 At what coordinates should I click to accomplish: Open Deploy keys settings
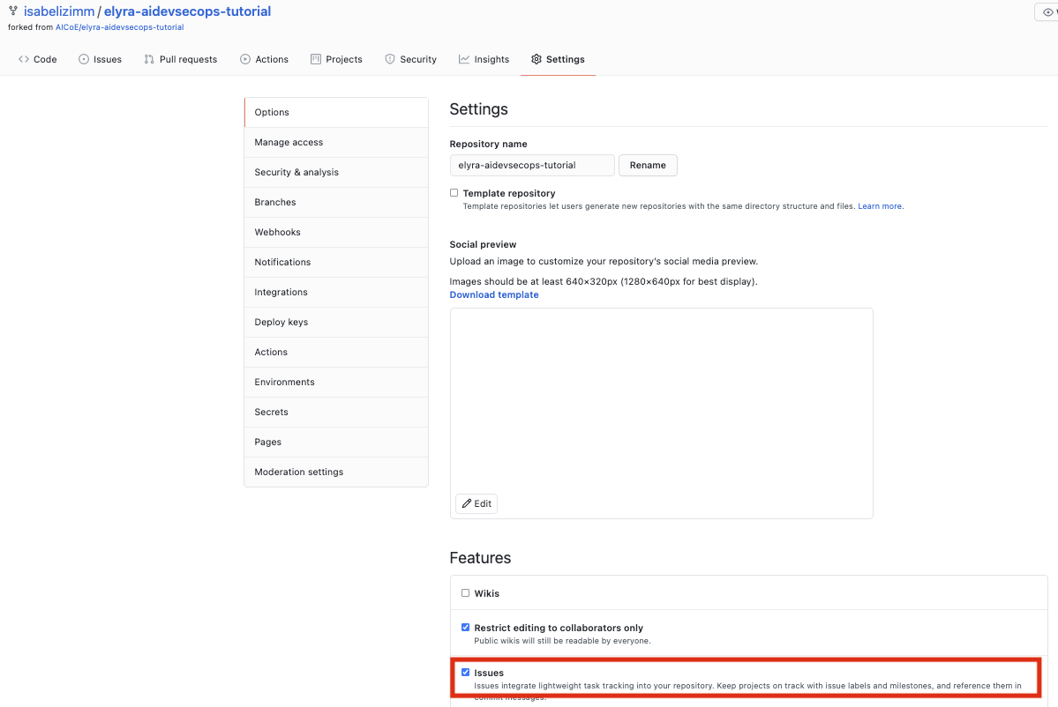coord(336,322)
